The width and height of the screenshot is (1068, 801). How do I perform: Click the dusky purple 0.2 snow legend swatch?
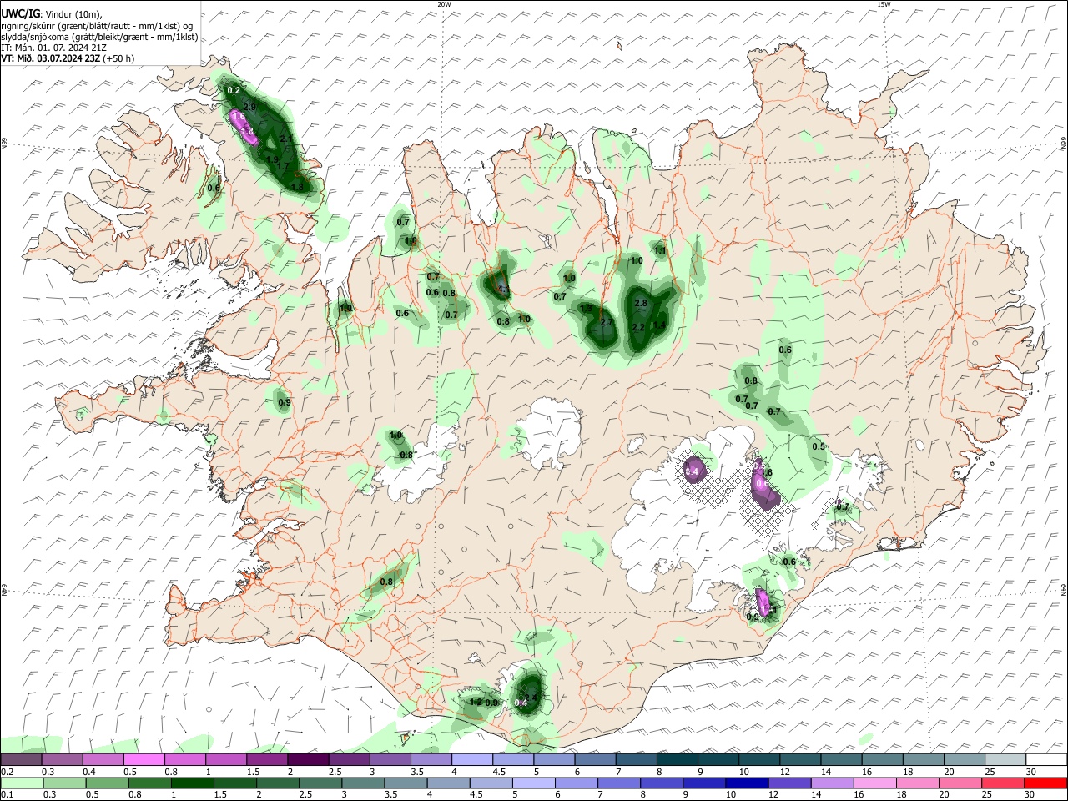tap(21, 759)
